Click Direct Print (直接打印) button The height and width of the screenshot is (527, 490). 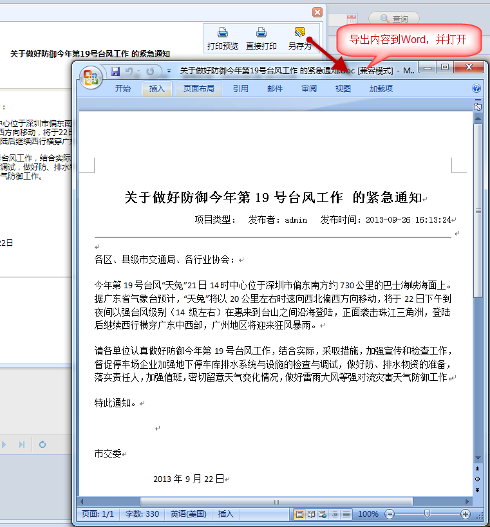261,39
